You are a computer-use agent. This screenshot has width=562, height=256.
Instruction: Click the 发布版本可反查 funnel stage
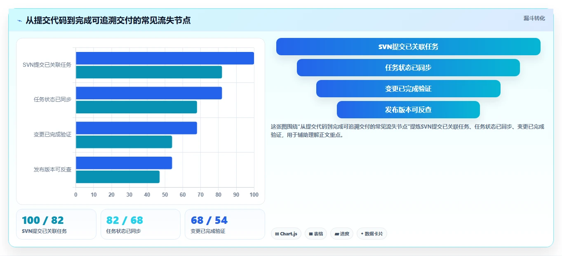408,110
